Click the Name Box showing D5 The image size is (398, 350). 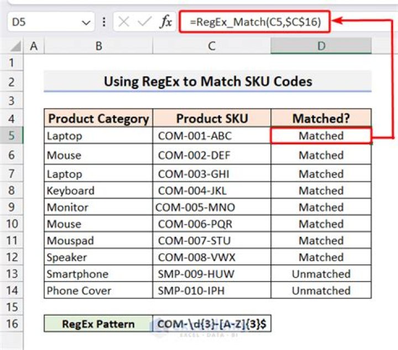(51, 22)
